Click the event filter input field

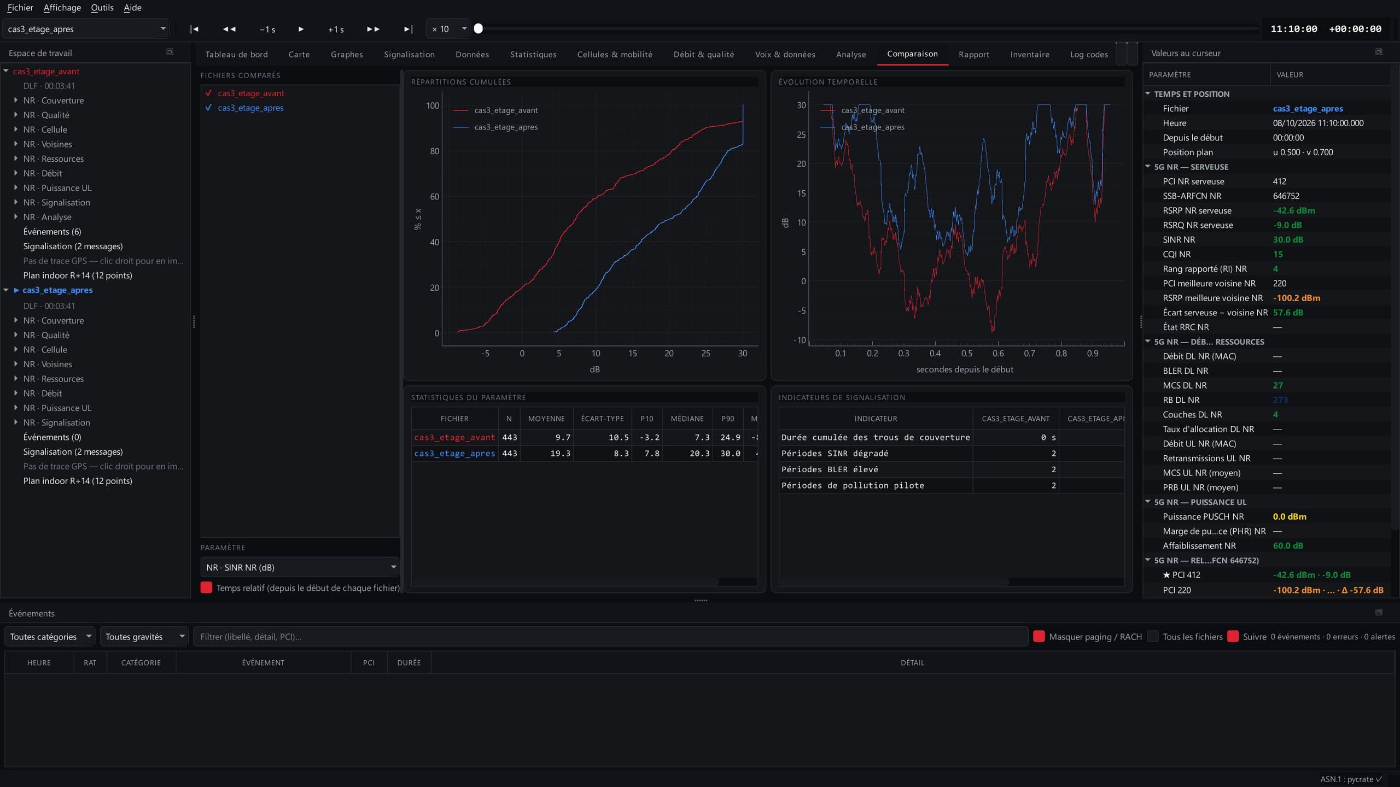pos(611,637)
